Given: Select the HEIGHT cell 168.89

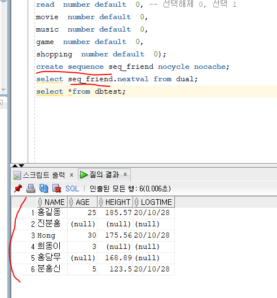Looking at the screenshot, I should point(115,258).
